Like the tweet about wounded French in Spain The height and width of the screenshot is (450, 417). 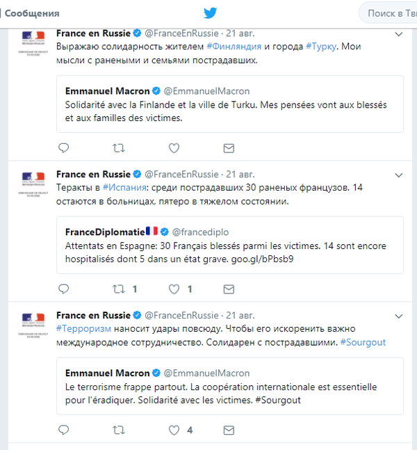(x=174, y=289)
